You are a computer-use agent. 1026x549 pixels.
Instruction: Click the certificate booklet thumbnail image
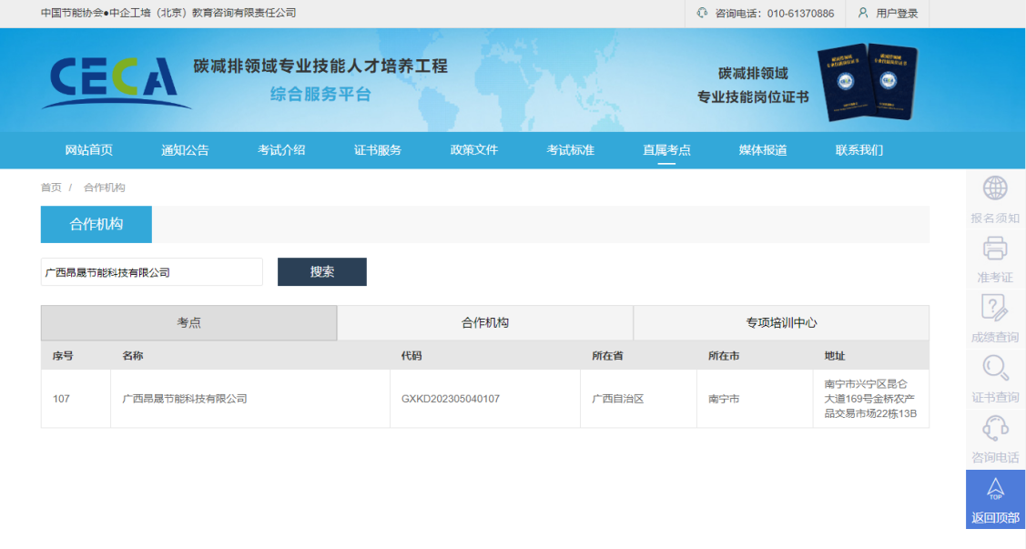(x=868, y=80)
